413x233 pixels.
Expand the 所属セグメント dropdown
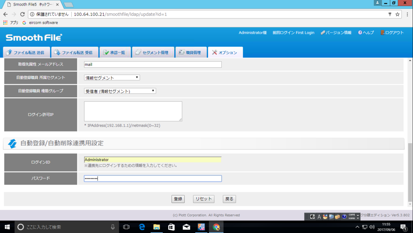[112, 78]
